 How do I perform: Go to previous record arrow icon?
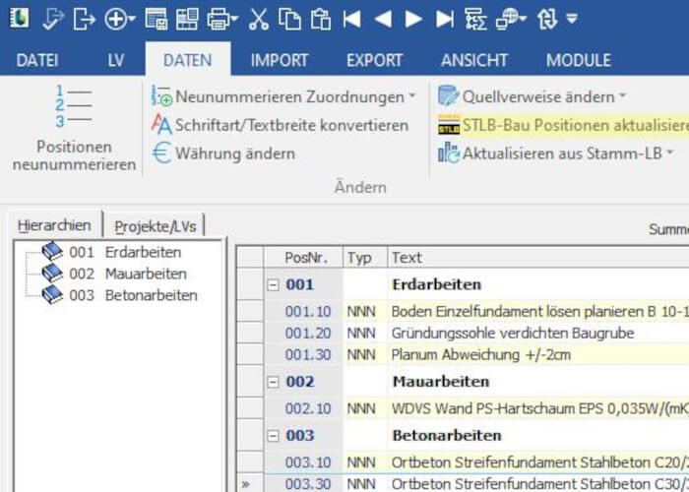(x=383, y=20)
